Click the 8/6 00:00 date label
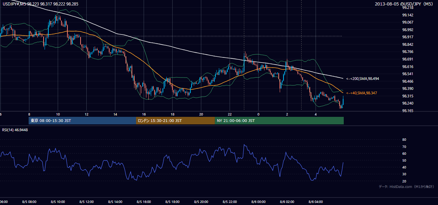Image resolution: width=438 pixels, height=205 pixels. 258,202
